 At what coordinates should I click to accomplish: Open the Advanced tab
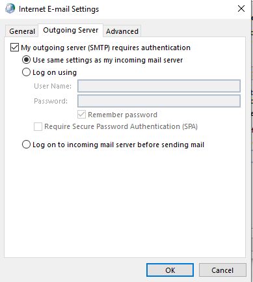click(x=122, y=31)
